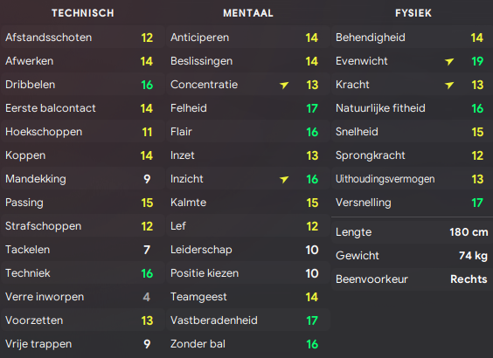The image size is (493, 358).
Task: Open the Versnelling attribute row
Action: click(413, 203)
